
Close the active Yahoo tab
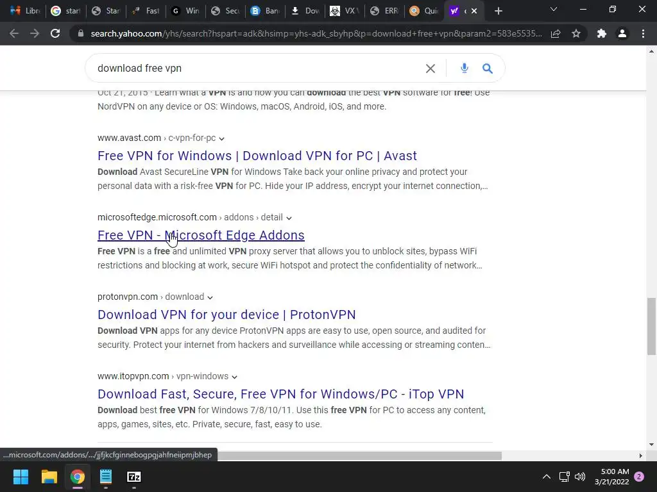[474, 11]
